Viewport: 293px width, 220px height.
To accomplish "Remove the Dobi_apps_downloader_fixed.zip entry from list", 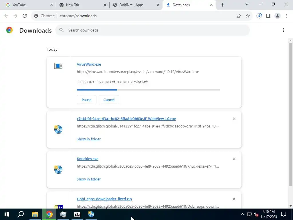I will [234, 199].
